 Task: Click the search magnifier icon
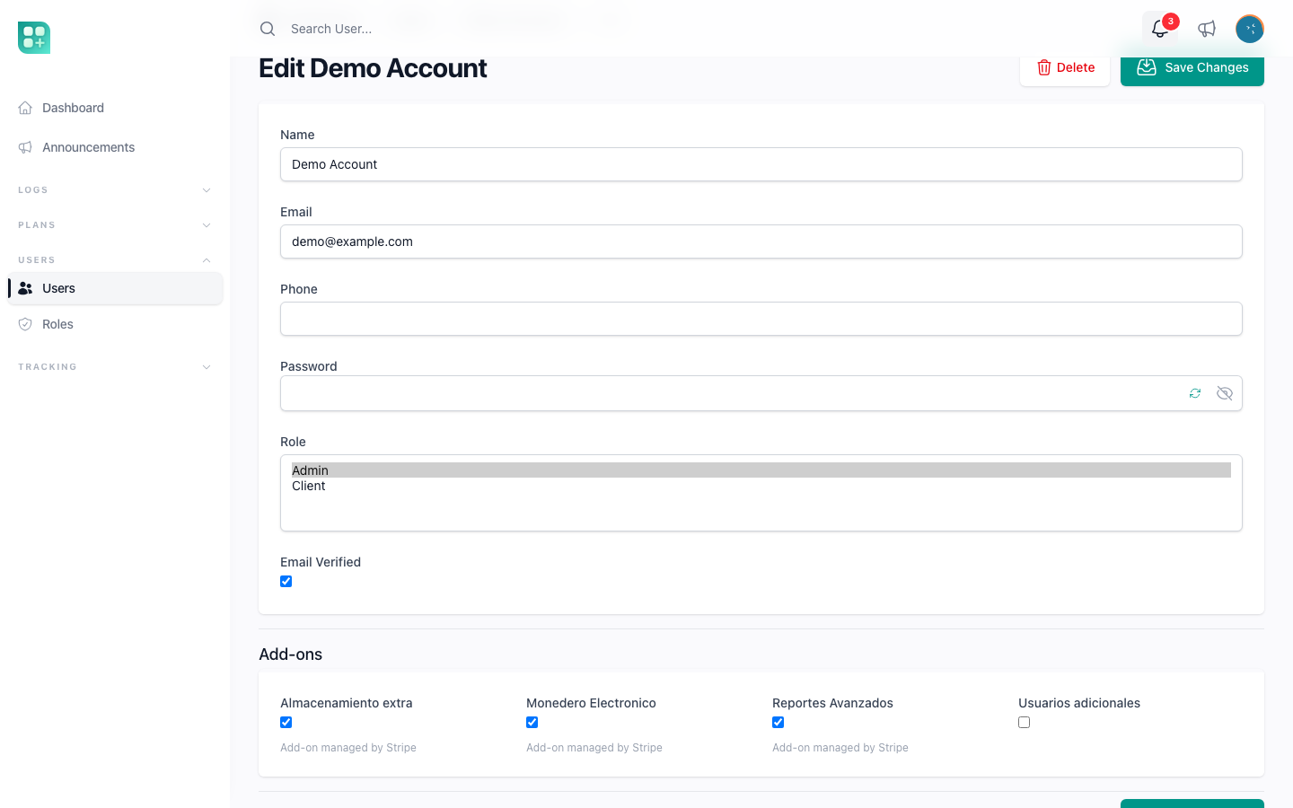point(268,29)
